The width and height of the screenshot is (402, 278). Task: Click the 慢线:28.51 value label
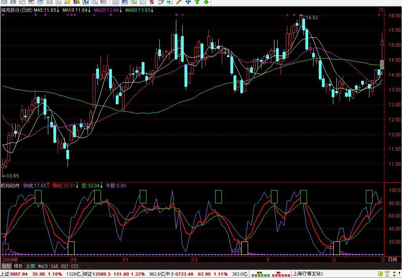pos(64,186)
